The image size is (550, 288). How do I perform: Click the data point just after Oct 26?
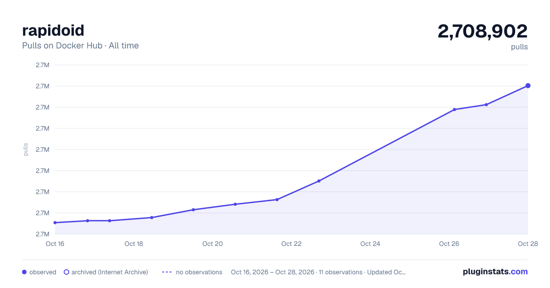pos(455,109)
